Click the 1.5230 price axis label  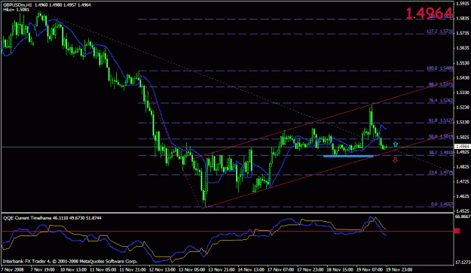coord(463,108)
